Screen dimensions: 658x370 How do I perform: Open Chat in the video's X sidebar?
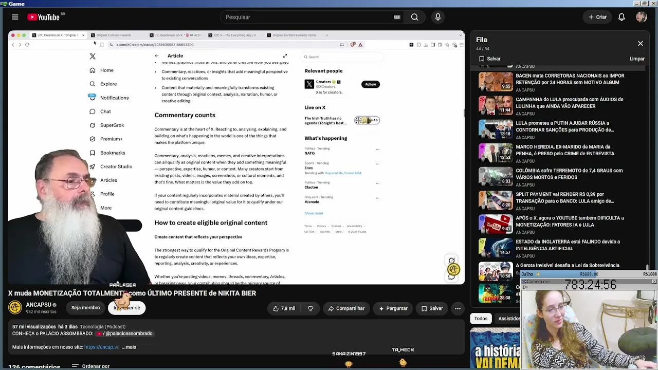pyautogui.click(x=100, y=112)
